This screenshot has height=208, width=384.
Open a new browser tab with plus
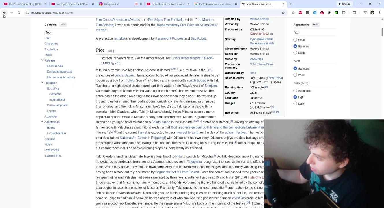(291, 4)
